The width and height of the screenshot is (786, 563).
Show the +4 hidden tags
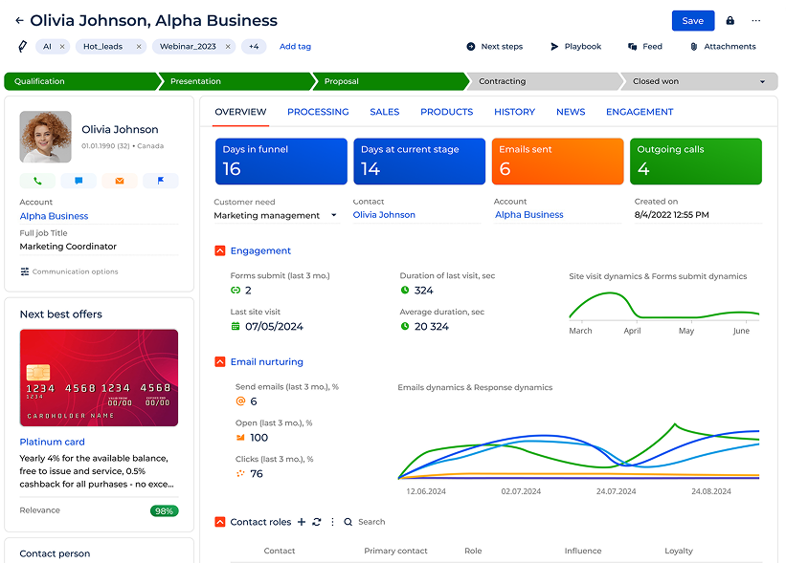tap(254, 47)
